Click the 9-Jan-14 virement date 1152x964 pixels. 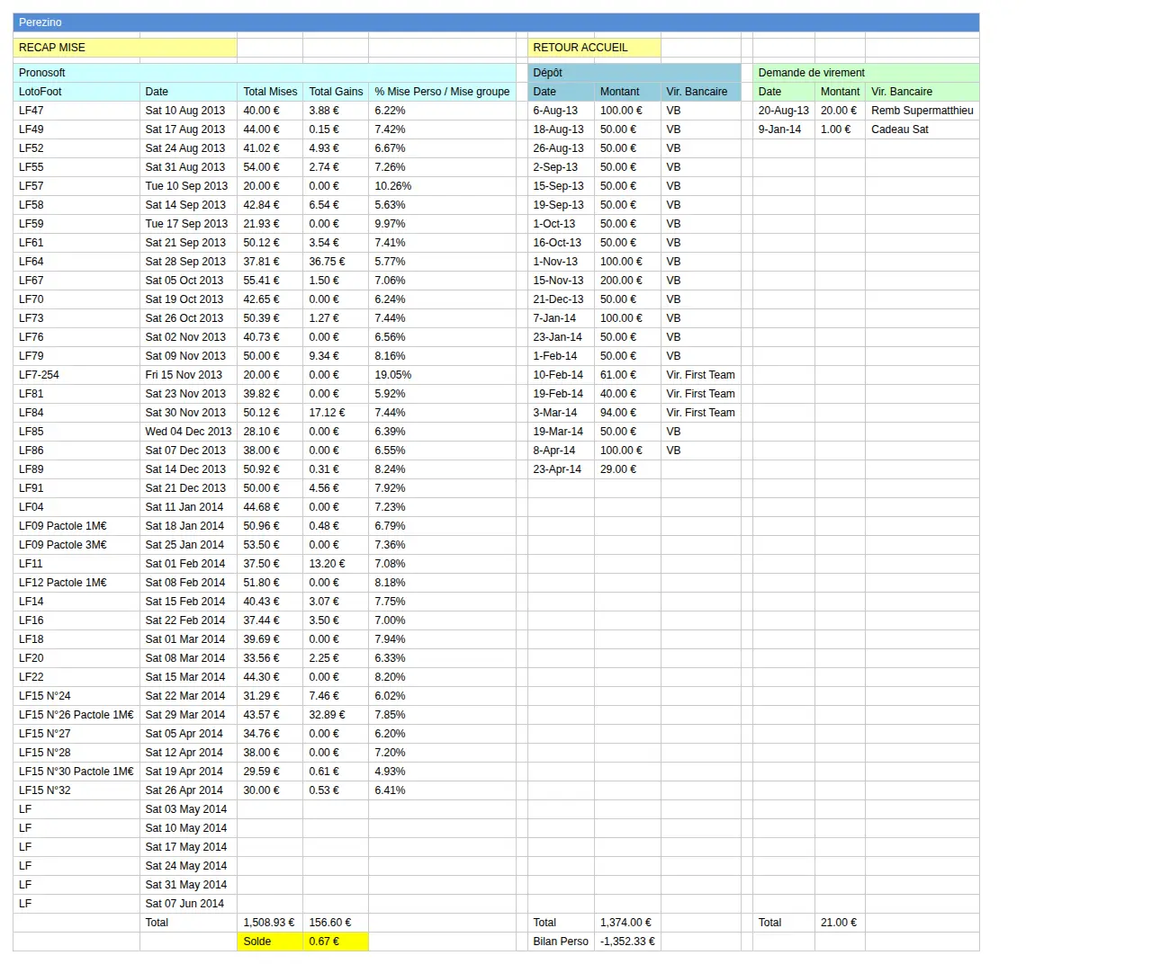[x=784, y=129]
